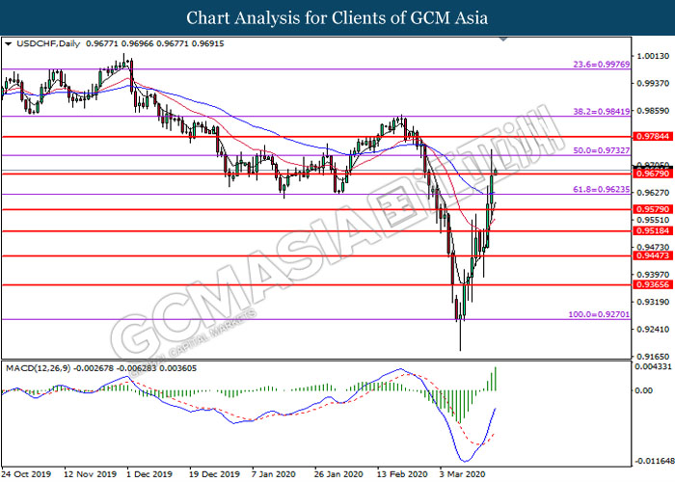Image resolution: width=675 pixels, height=482 pixels.
Task: Click the 61.8=0.96235 Fibonacci label
Action: click(601, 189)
